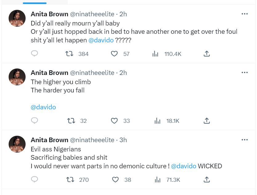Viewport: 257px width, 195px height.
Task: Open more options on the first tweet
Action: [x=245, y=14]
